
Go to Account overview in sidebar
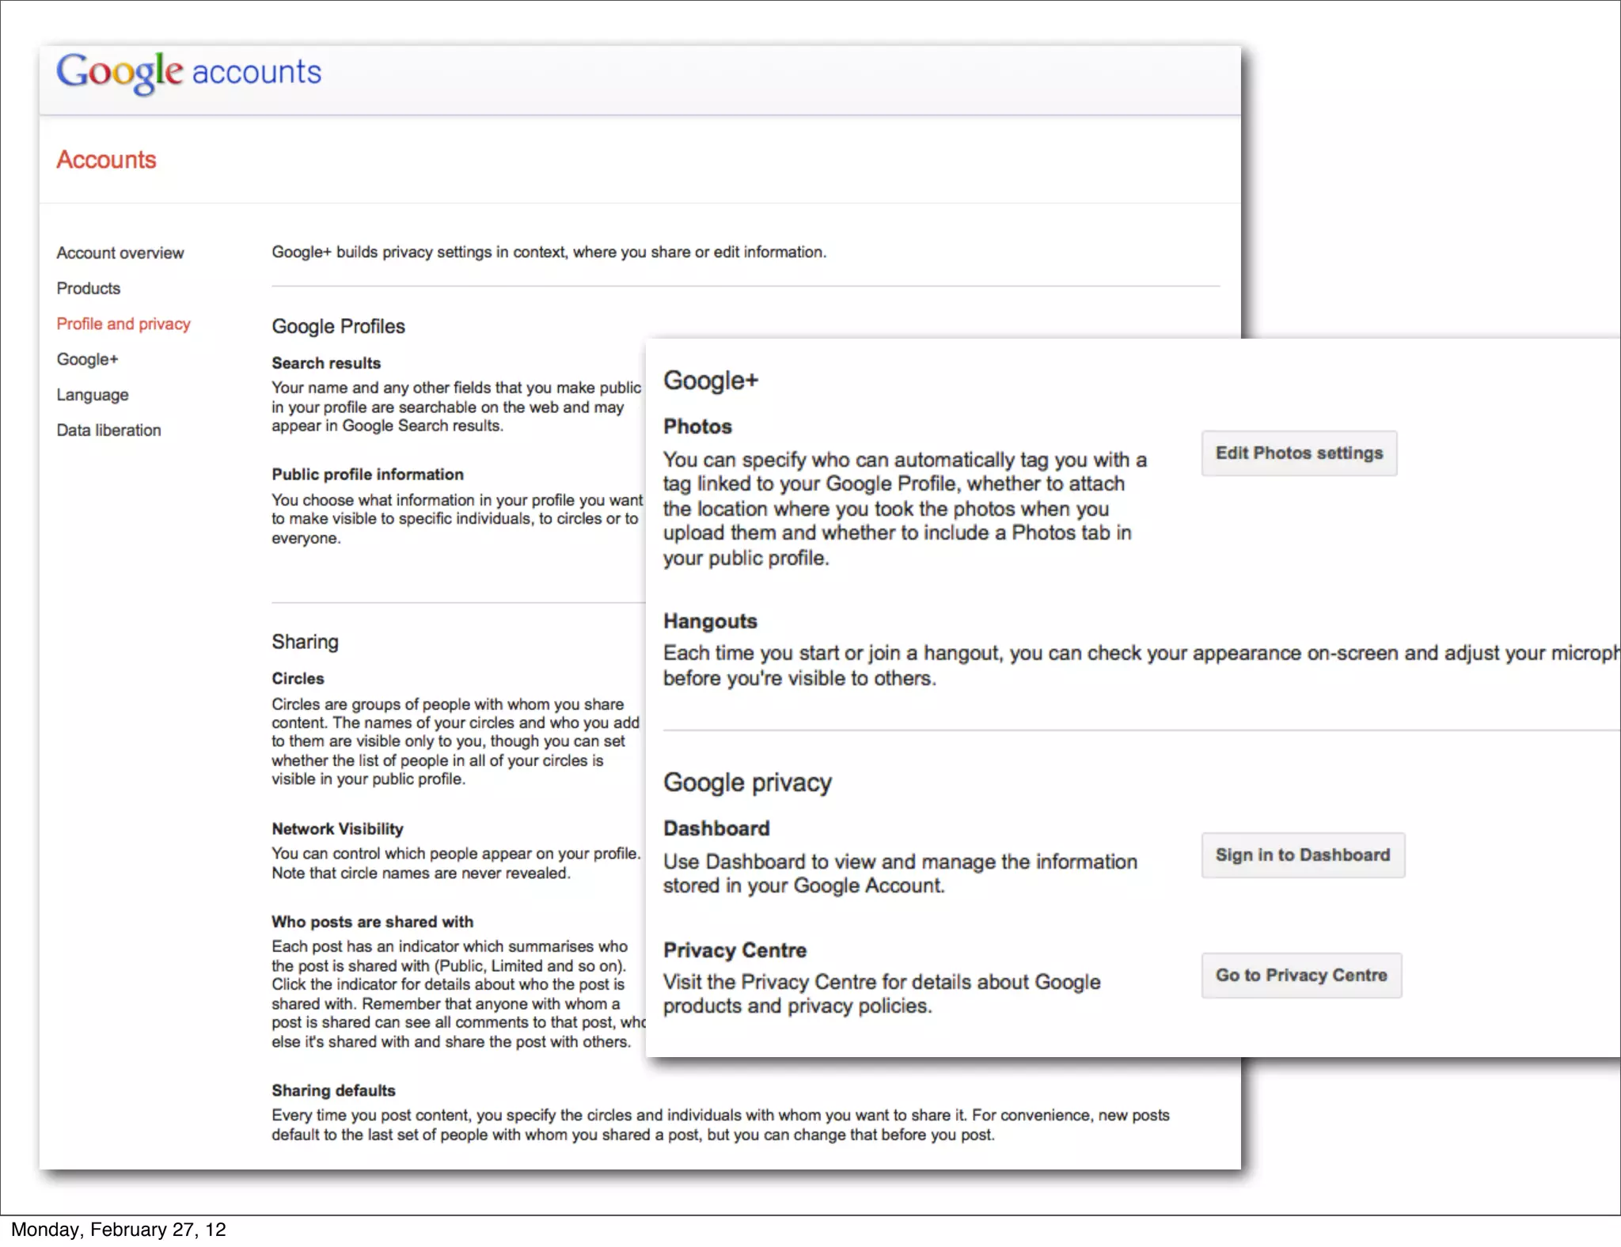click(120, 253)
